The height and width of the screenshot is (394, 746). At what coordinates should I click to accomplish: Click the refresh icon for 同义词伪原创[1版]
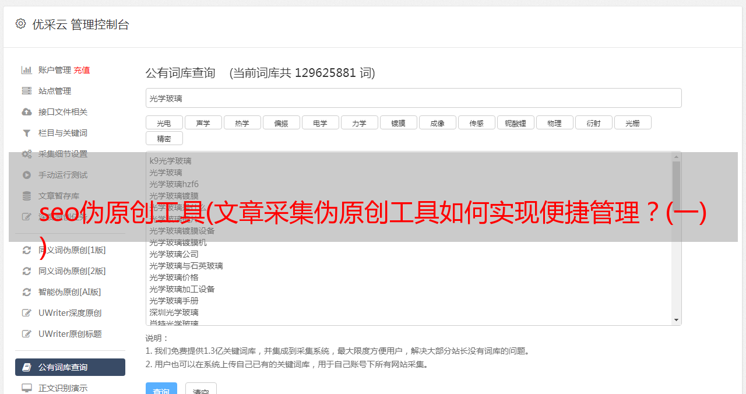27,250
